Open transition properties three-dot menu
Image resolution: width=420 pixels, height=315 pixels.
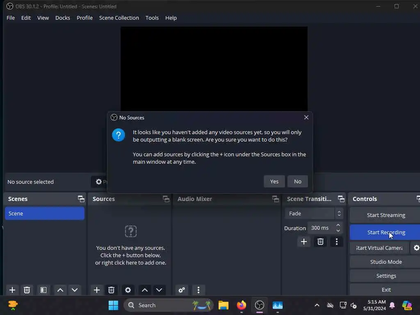click(337, 242)
